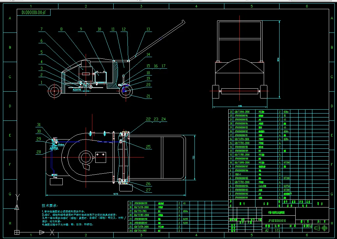Click part callout number 21 below rear wheel
The image size is (337, 239).
pyautogui.click(x=148, y=96)
